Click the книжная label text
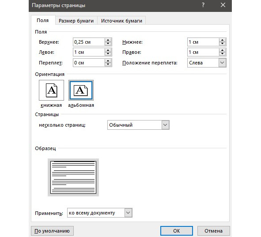 pos(51,105)
